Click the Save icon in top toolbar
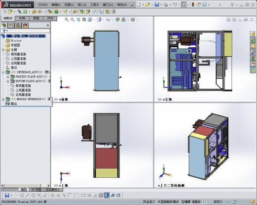 157,4
